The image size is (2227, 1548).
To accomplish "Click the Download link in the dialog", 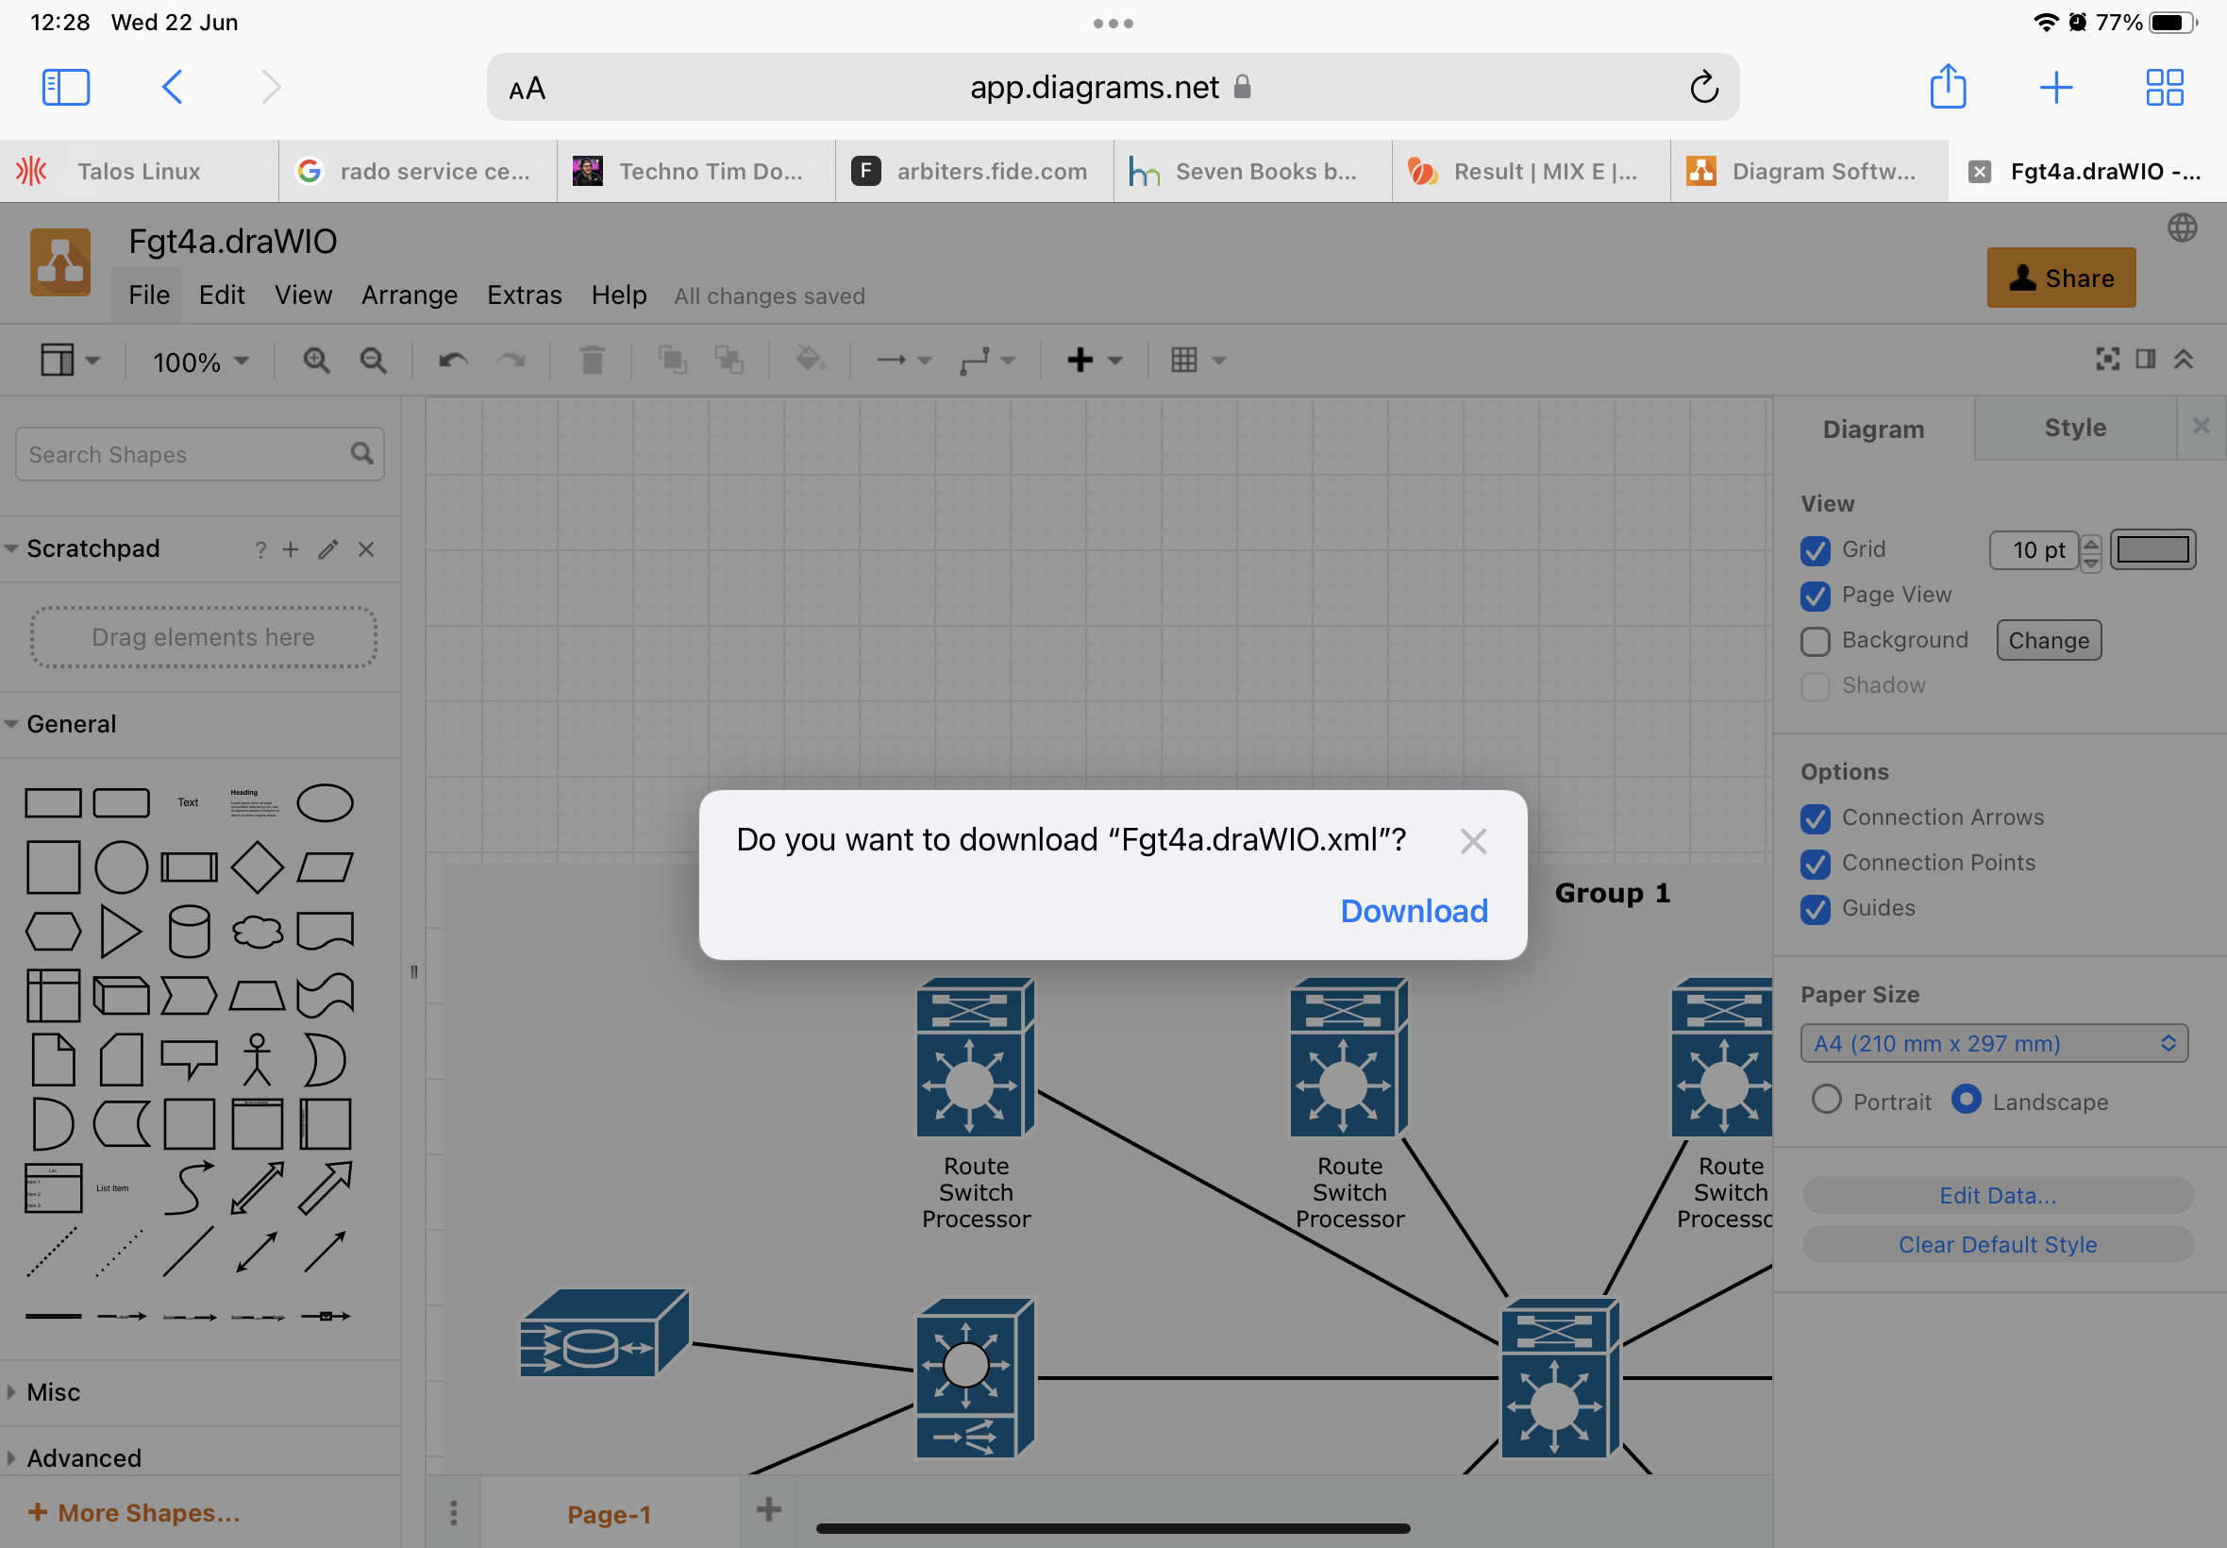I will point(1412,911).
